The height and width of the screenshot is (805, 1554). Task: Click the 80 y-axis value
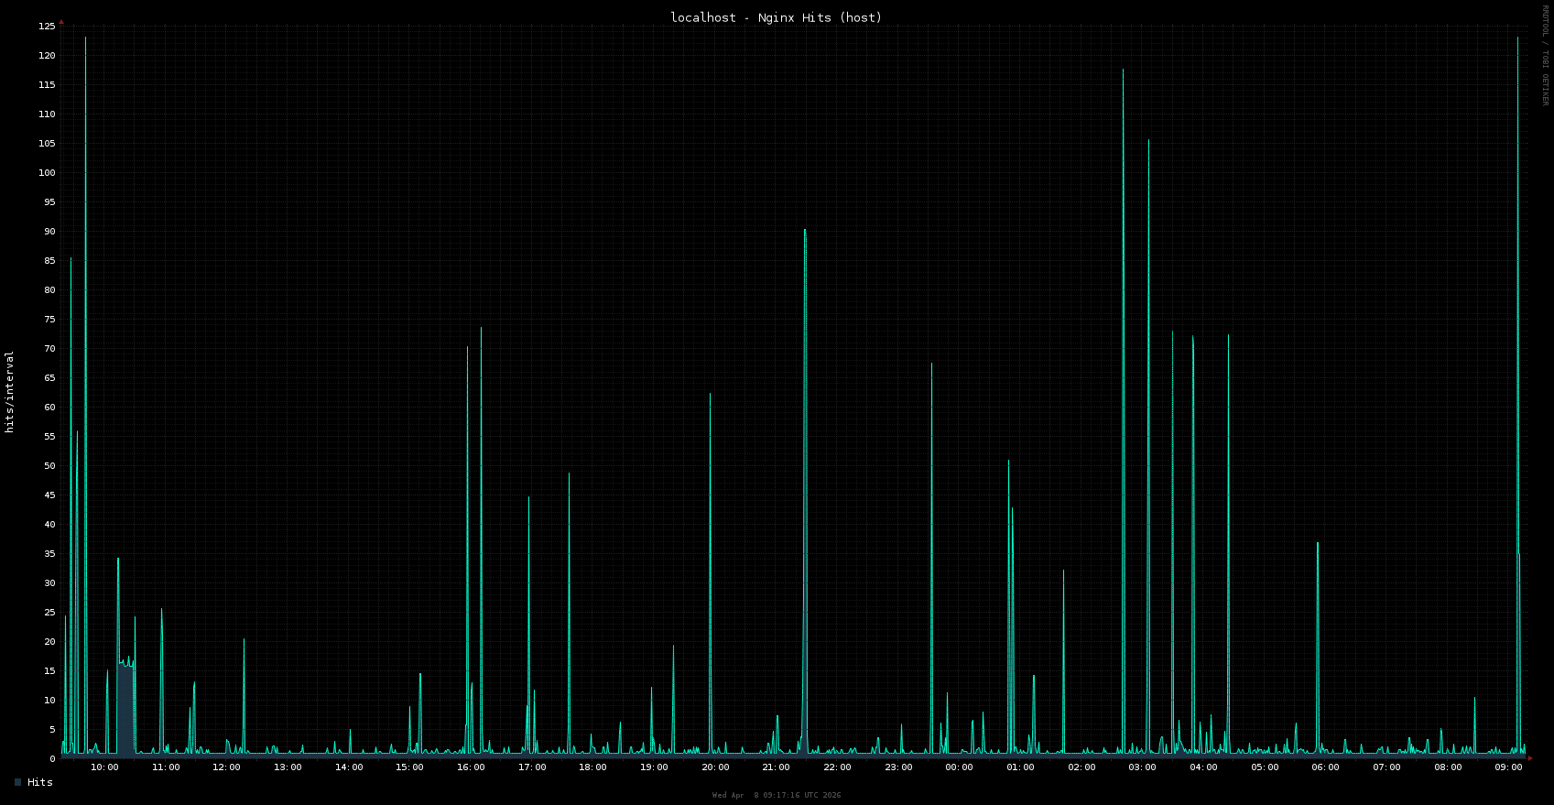pyautogui.click(x=49, y=290)
